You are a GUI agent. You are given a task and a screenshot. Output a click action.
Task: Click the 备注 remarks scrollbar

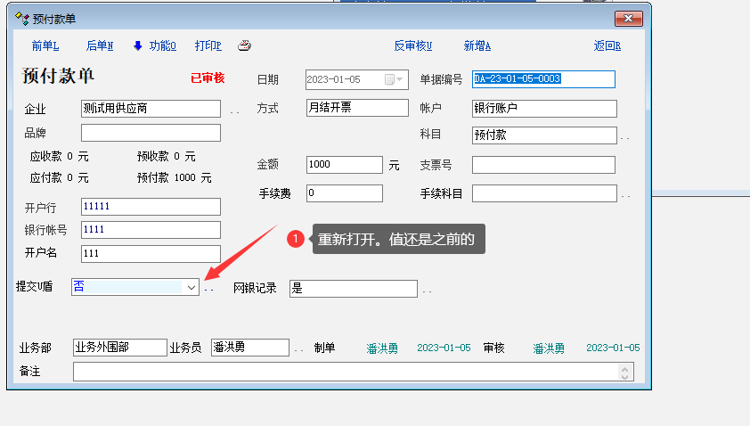tap(626, 372)
